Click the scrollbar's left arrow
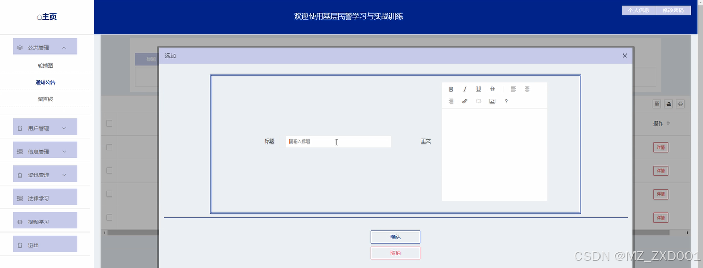 point(104,233)
